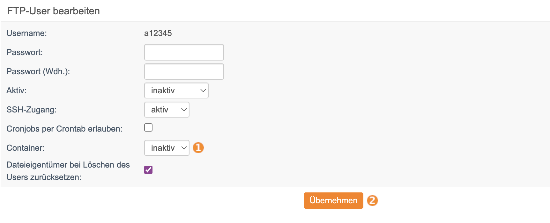Click the chevron arrow in SSH-Zugang dropdown
Screen dimensions: 550x223
(x=184, y=110)
